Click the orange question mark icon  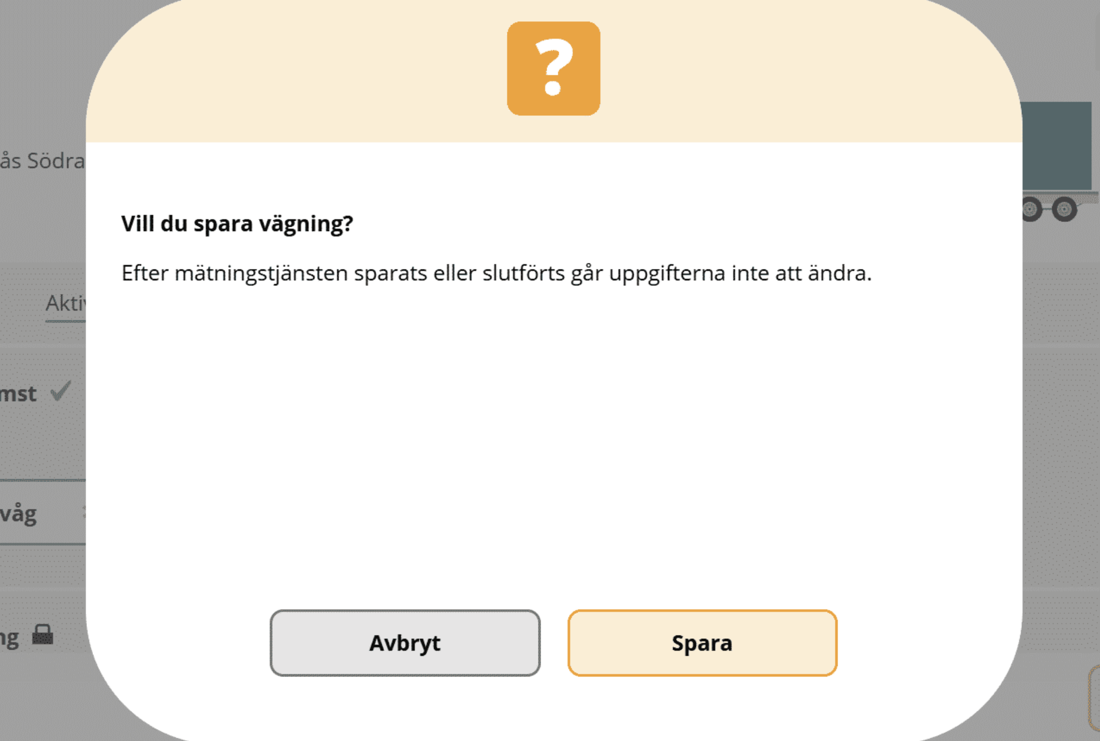coord(553,68)
